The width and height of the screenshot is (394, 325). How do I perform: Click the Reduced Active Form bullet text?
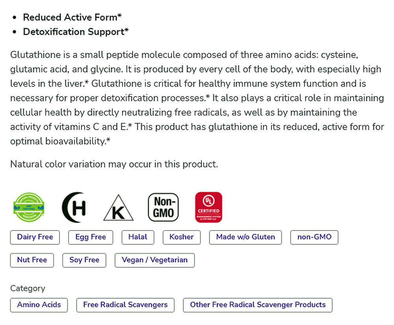point(72,17)
